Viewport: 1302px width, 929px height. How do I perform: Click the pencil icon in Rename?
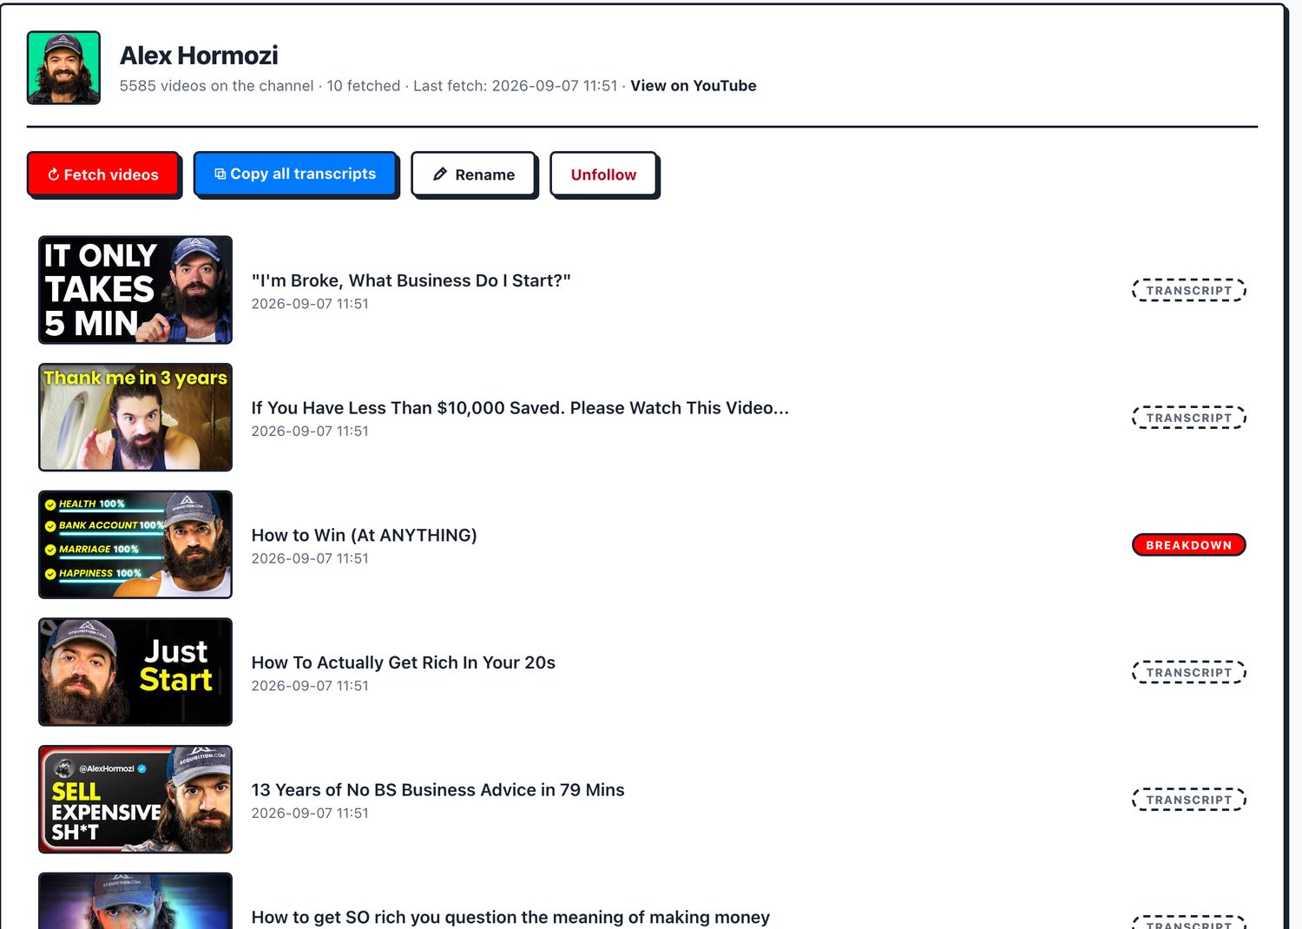coord(440,175)
